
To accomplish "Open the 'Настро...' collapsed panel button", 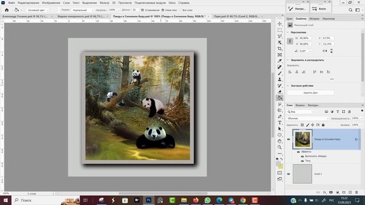I will click(298, 9).
